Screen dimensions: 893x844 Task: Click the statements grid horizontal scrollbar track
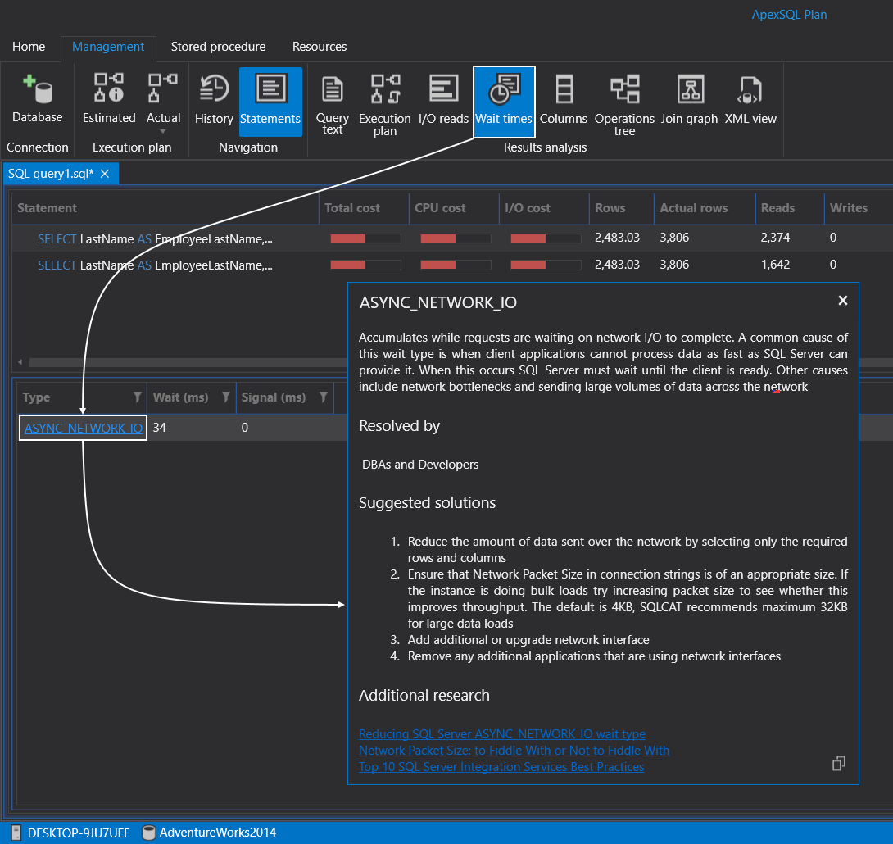click(x=188, y=362)
